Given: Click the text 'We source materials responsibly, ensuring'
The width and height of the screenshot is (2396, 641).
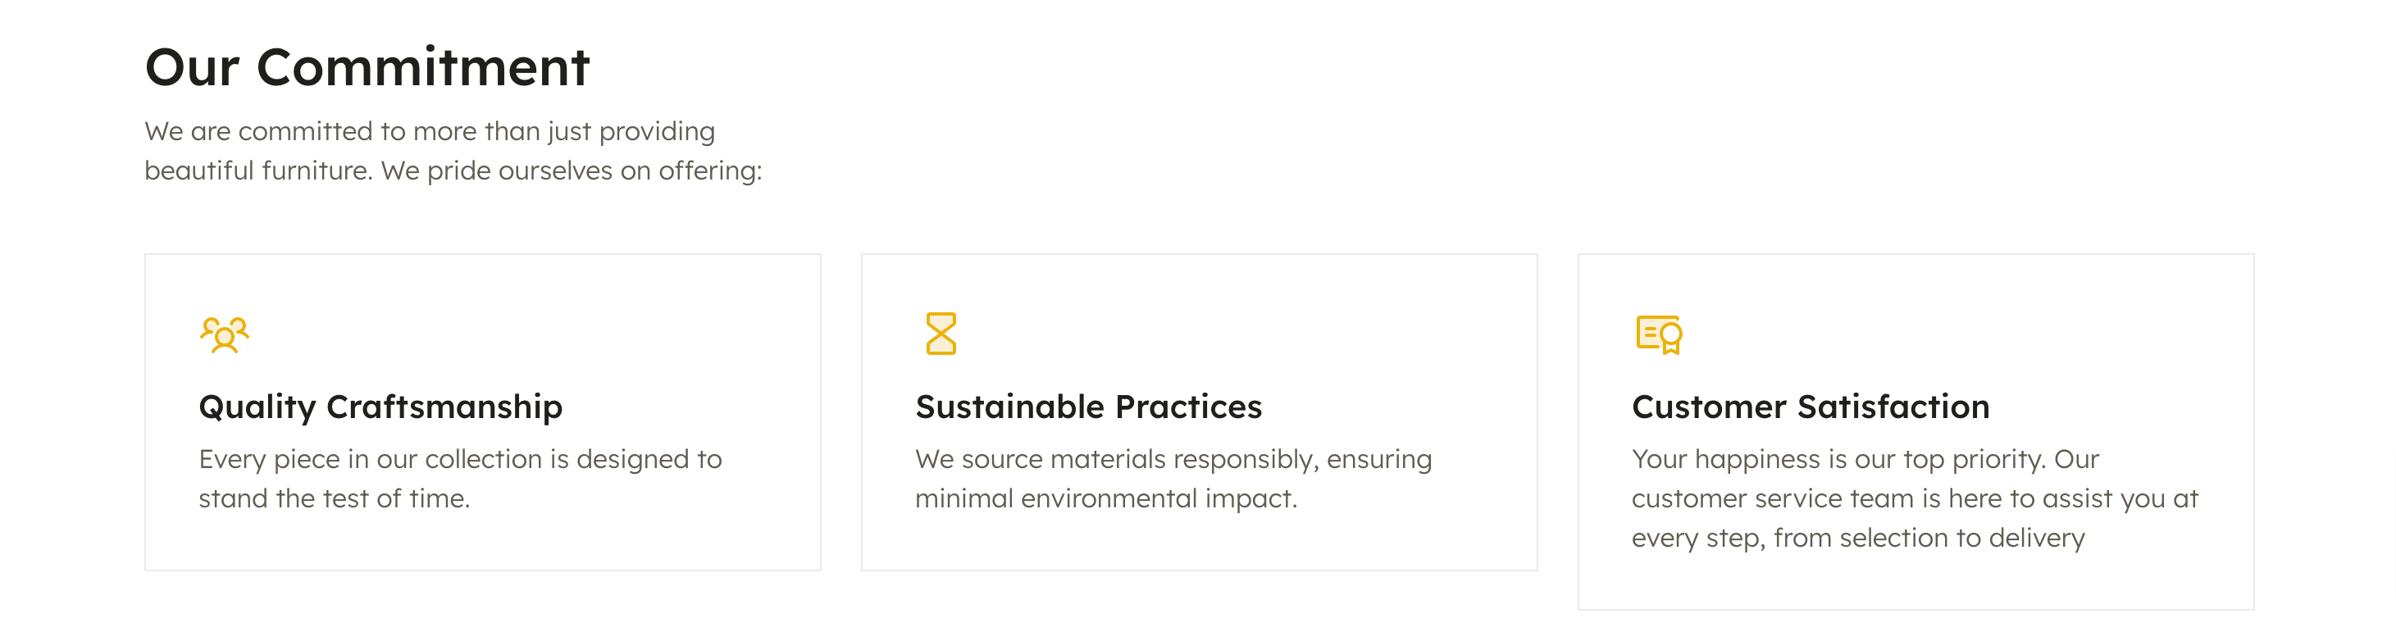Looking at the screenshot, I should [1174, 459].
